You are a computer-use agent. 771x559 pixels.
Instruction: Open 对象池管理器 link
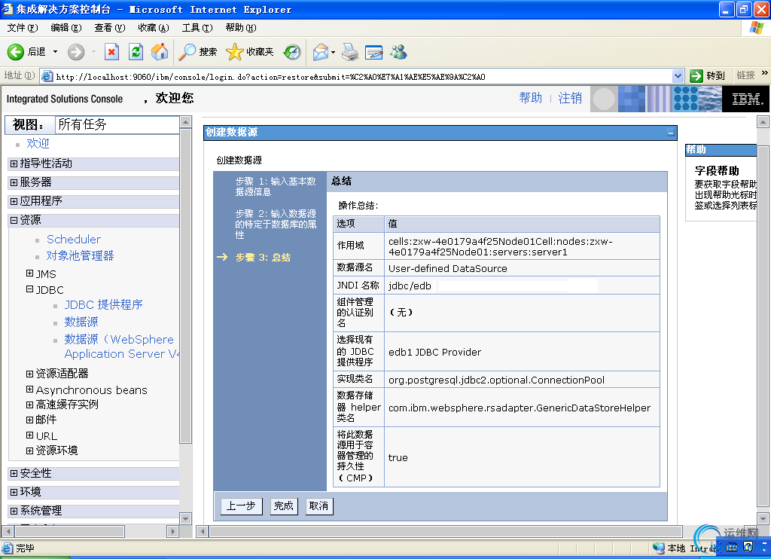coord(80,255)
